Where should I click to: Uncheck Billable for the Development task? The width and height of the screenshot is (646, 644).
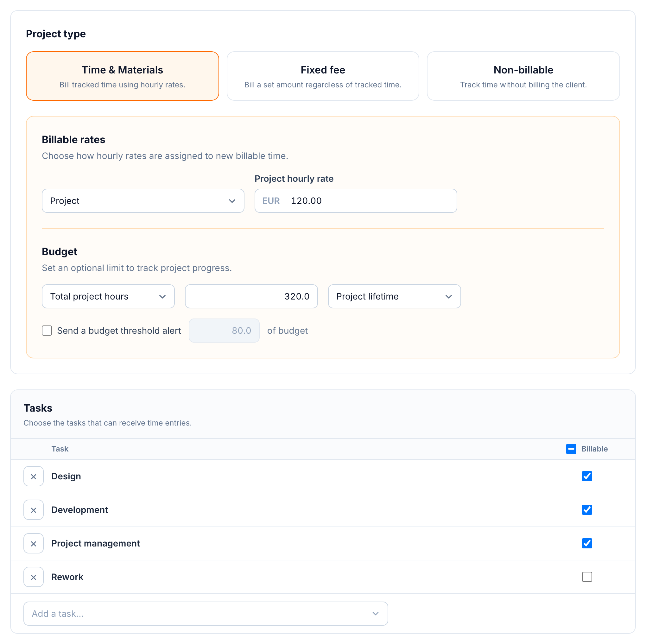pyautogui.click(x=587, y=509)
